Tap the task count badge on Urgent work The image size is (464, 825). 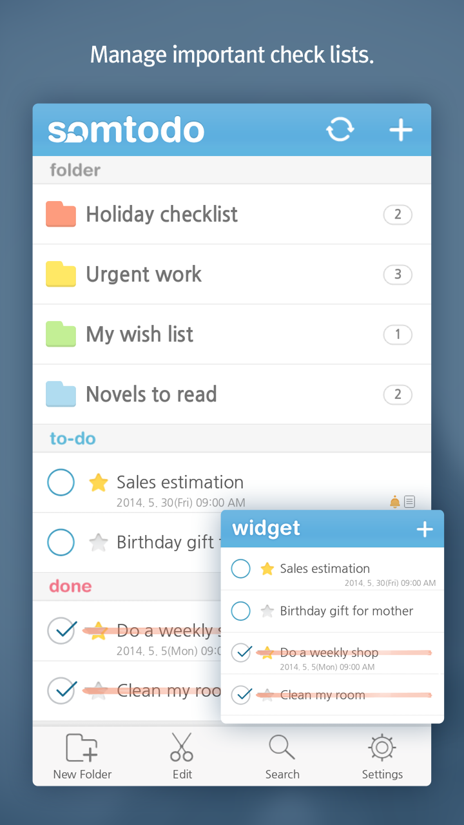point(398,274)
